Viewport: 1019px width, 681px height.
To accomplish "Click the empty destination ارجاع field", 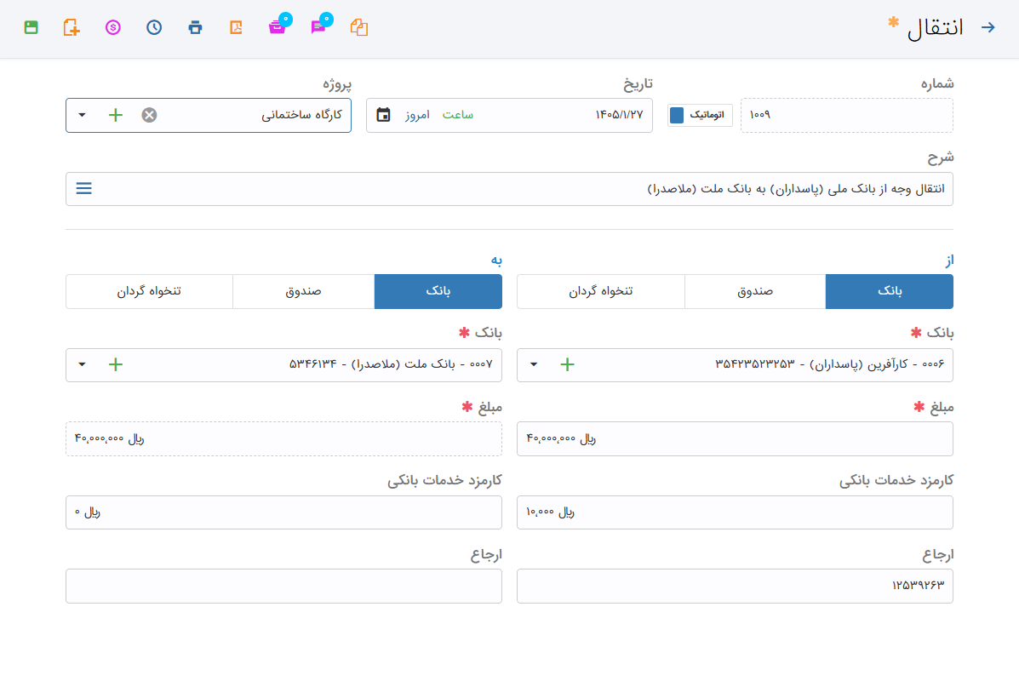I will pos(283,587).
